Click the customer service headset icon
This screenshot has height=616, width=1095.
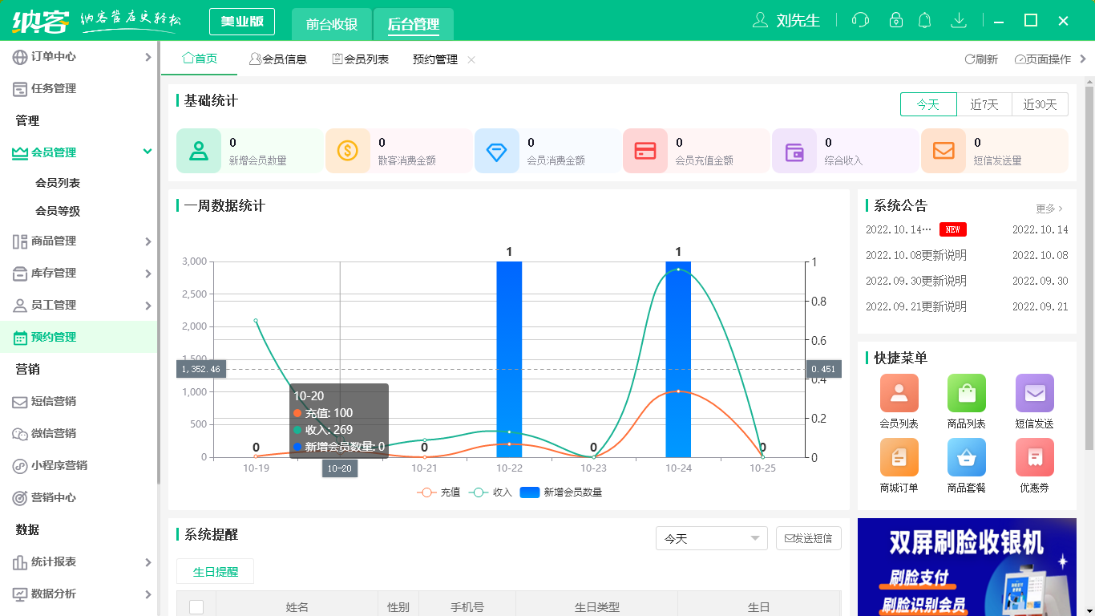pyautogui.click(x=860, y=20)
